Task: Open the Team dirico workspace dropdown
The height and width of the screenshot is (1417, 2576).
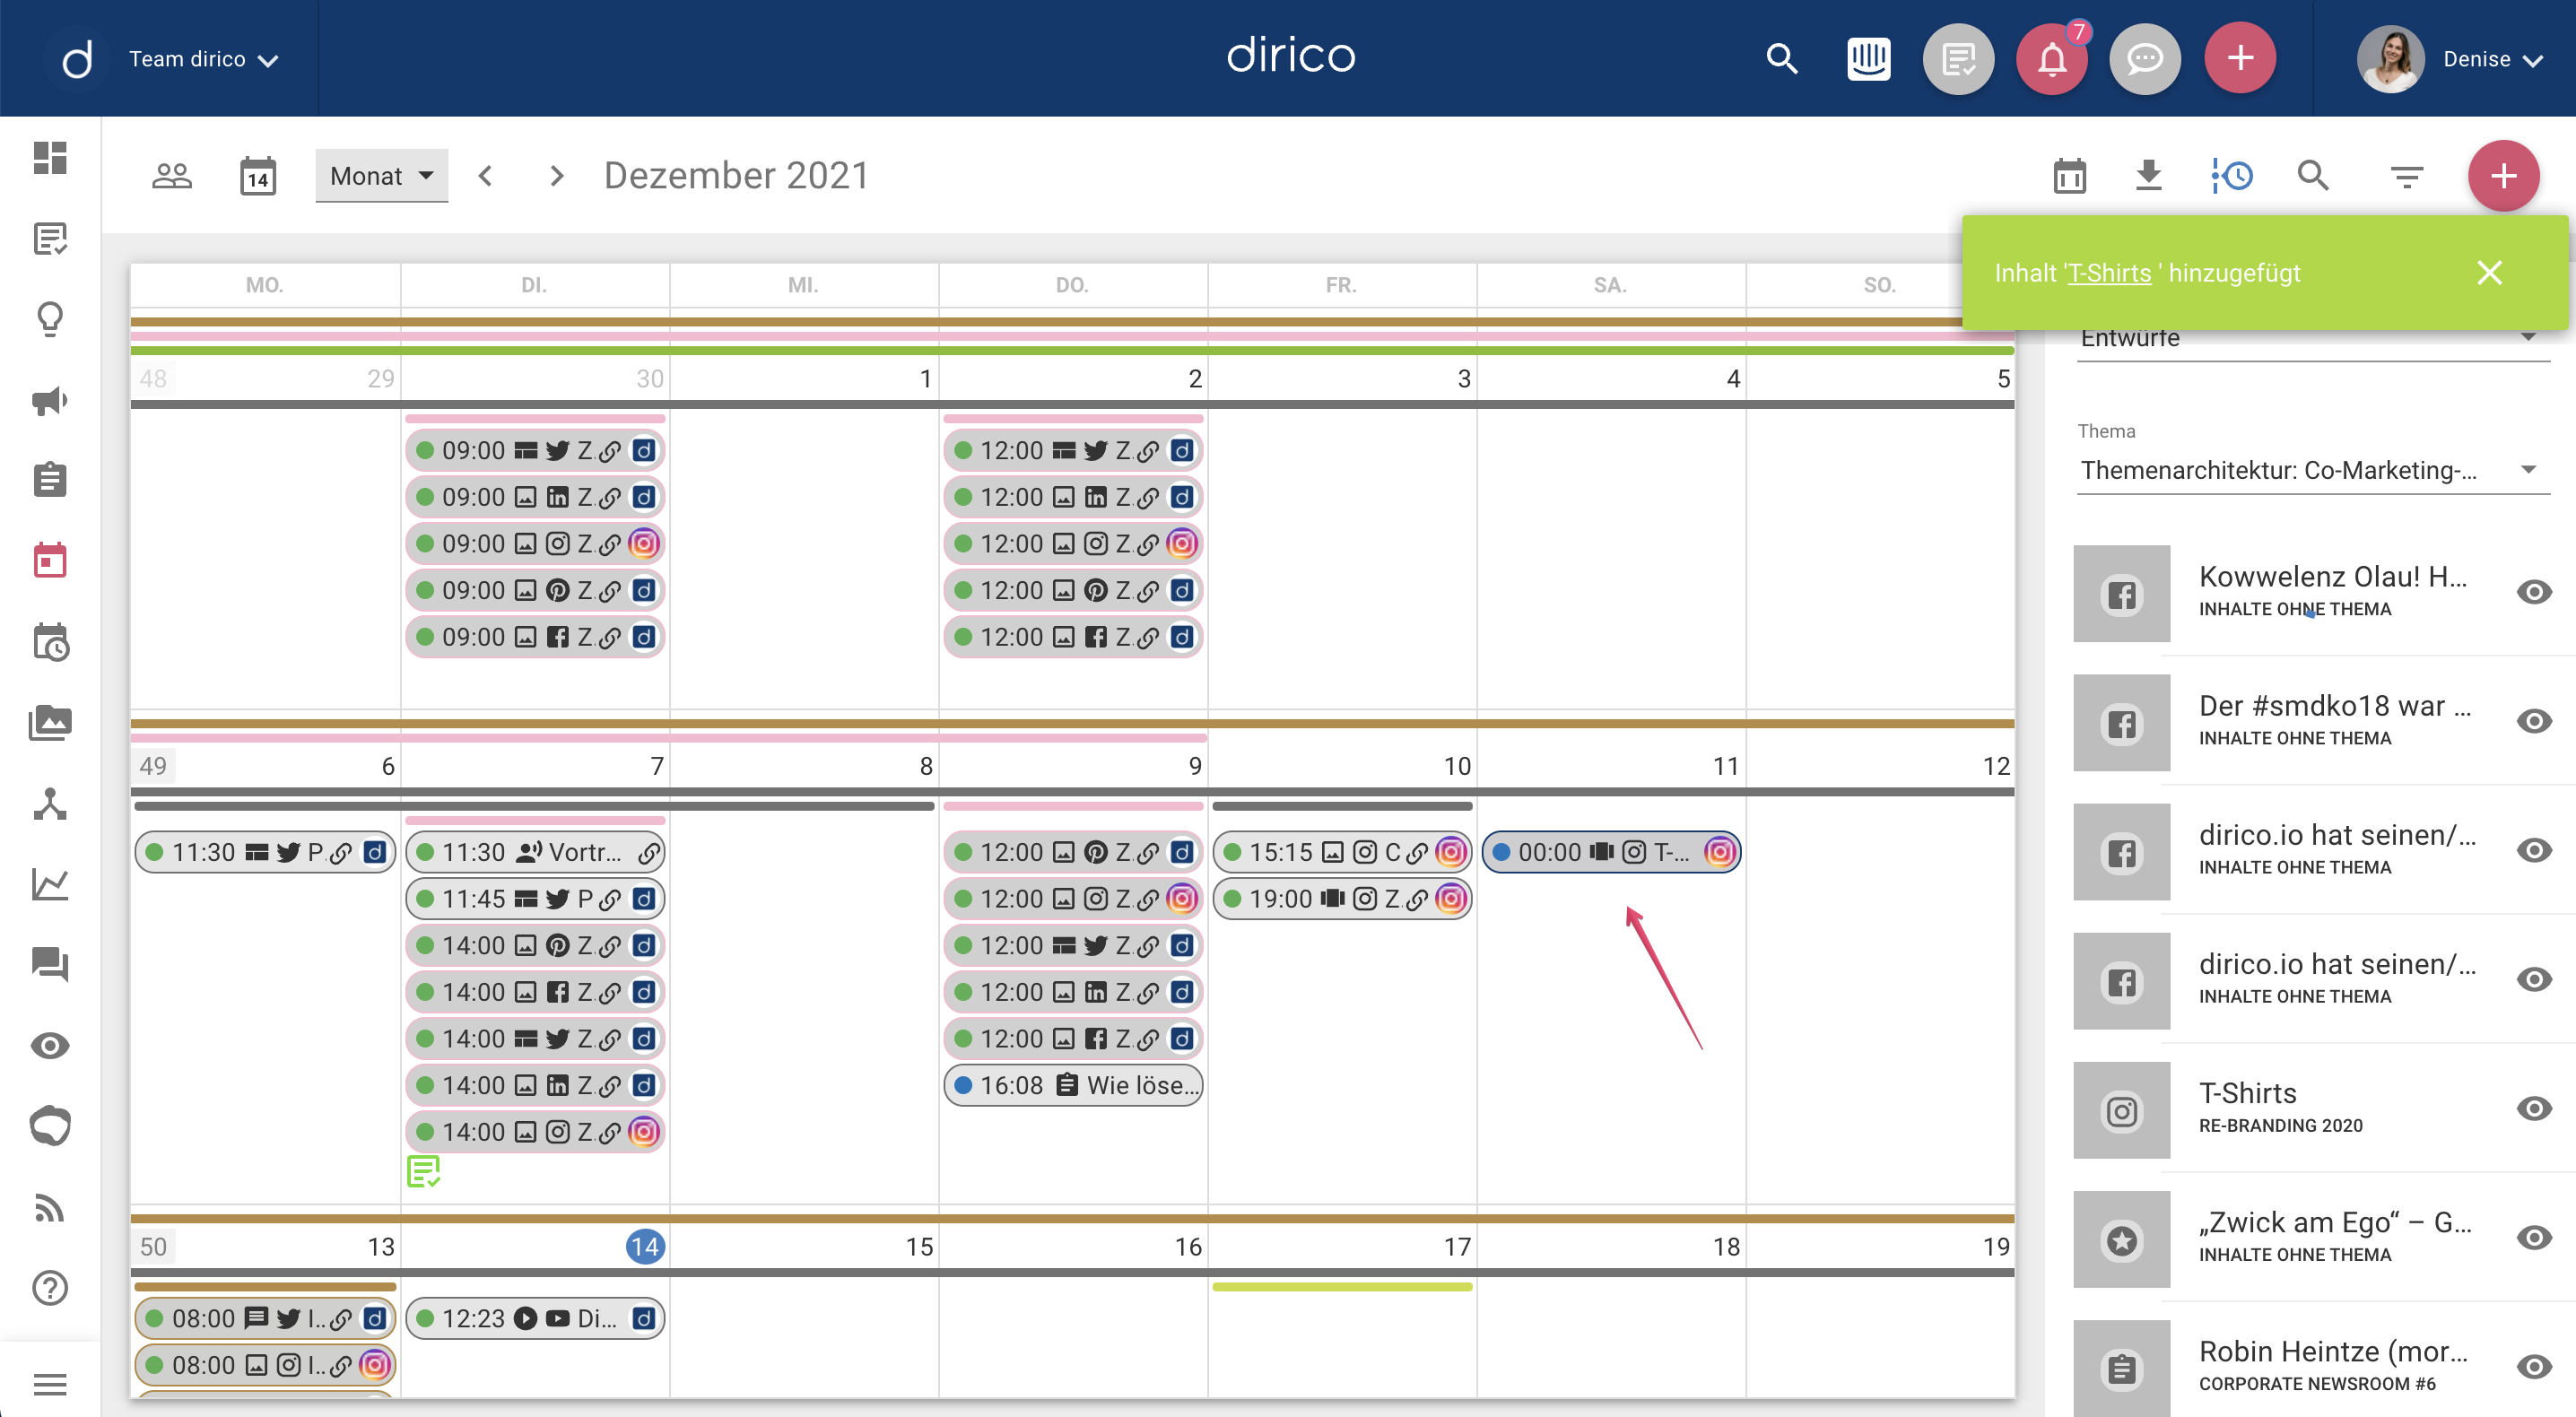Action: click(x=203, y=59)
